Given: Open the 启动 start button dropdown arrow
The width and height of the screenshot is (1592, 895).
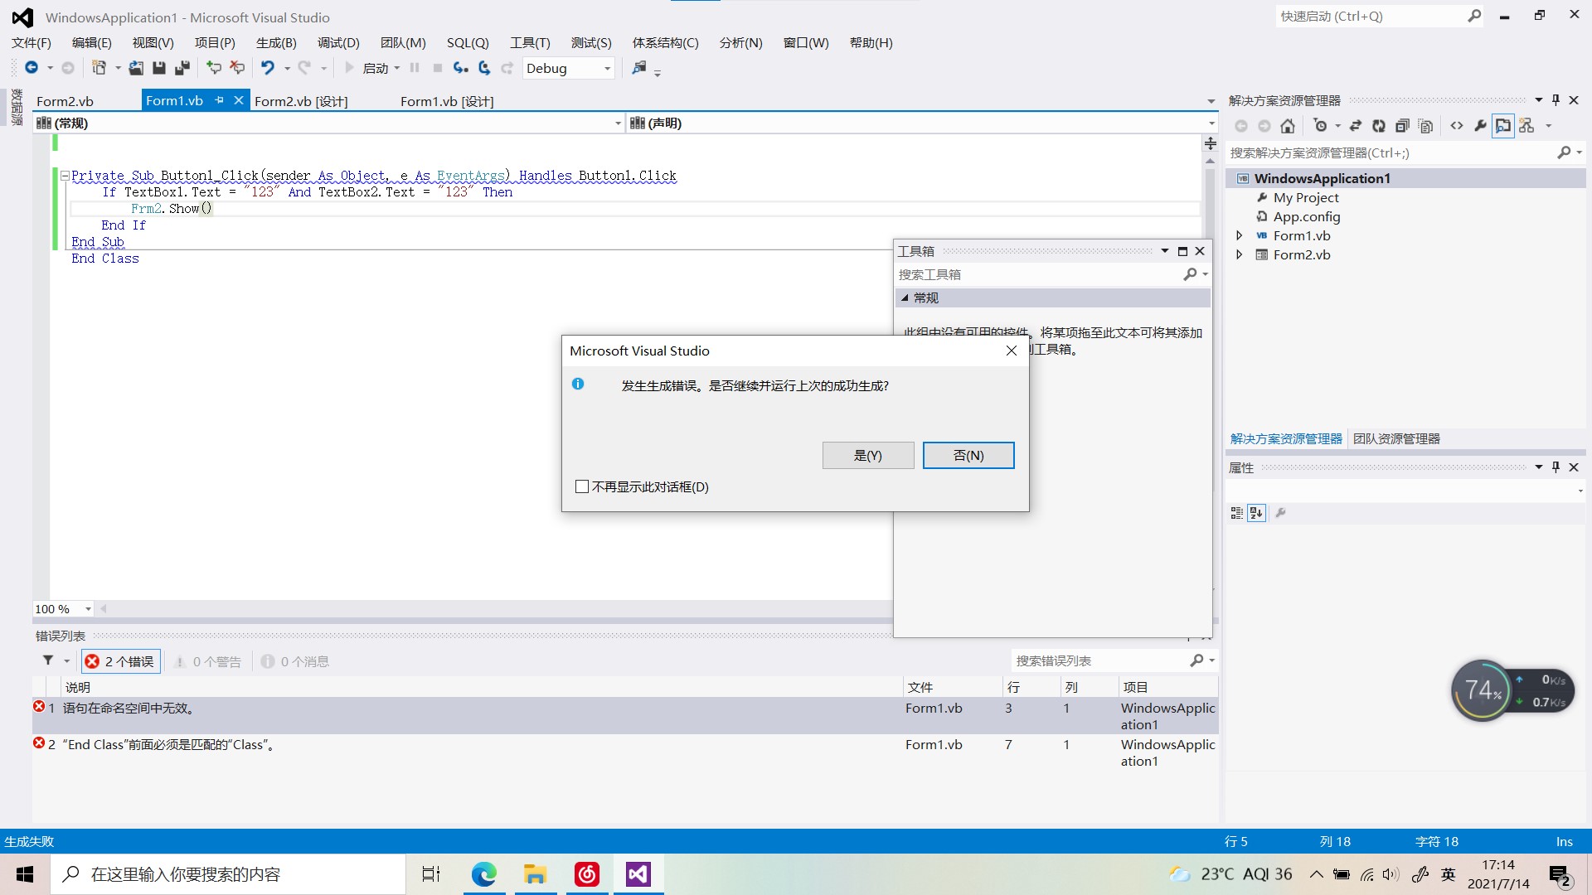Looking at the screenshot, I should click(397, 69).
